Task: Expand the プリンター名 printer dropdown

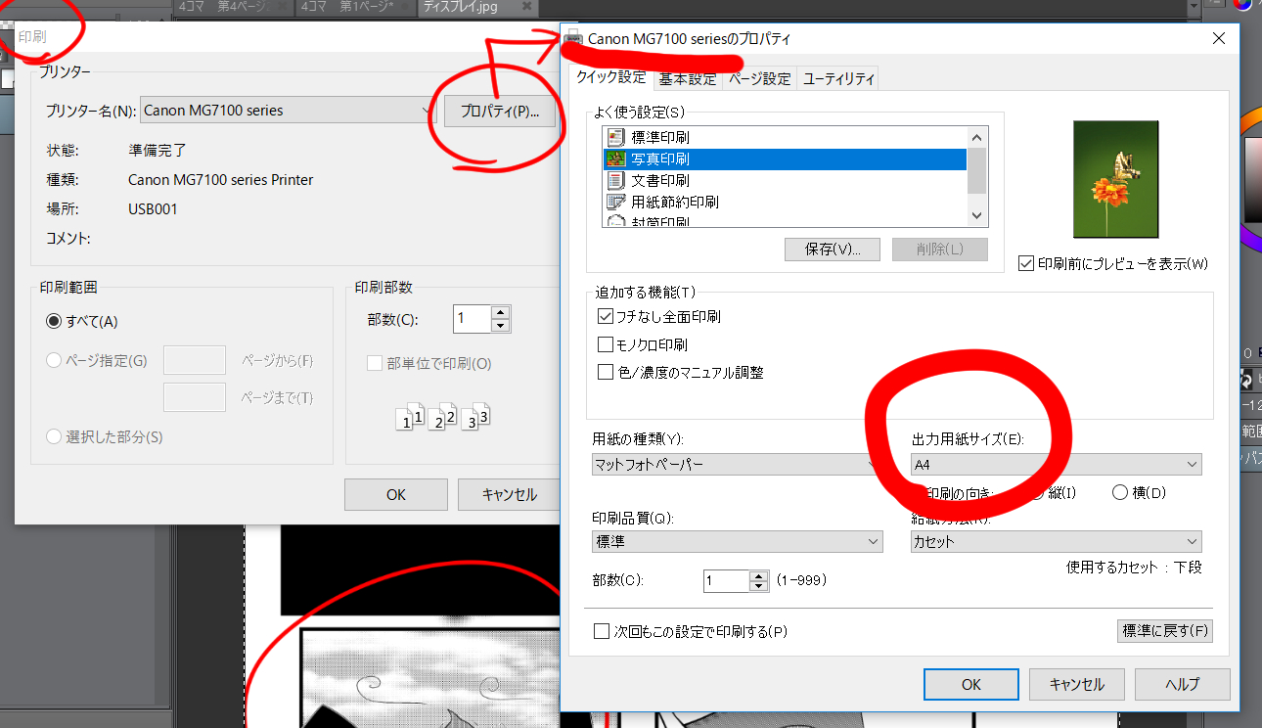Action: tap(288, 111)
